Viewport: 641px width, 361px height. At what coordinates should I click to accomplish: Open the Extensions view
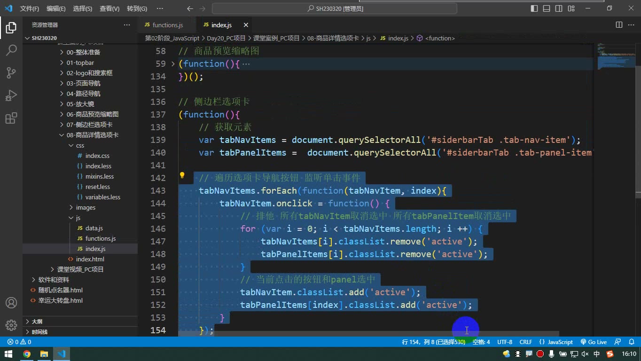[x=11, y=118]
